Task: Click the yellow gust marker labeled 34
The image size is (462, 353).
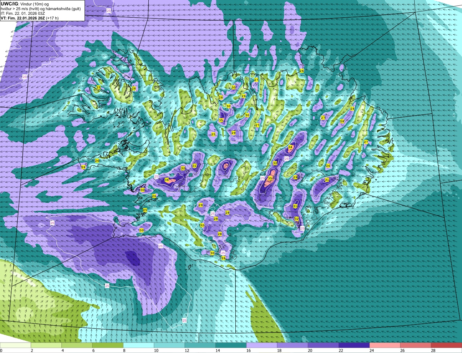Action: pyautogui.click(x=290, y=147)
